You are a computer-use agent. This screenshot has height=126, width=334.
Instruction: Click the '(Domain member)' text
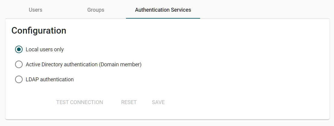click(120, 64)
